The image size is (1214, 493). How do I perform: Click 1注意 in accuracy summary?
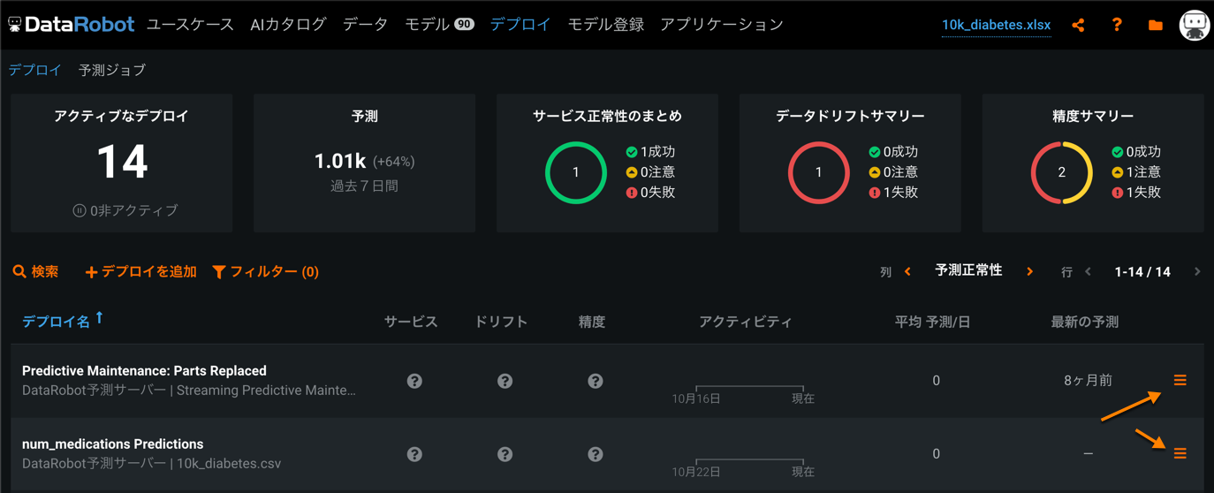[1136, 172]
